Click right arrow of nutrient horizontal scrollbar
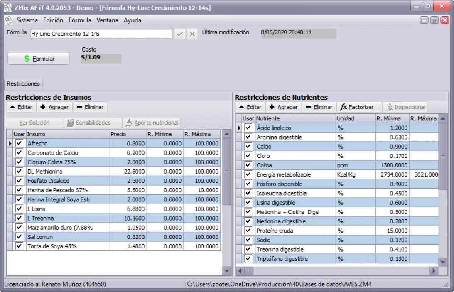The height and width of the screenshot is (292, 454). pyautogui.click(x=434, y=271)
